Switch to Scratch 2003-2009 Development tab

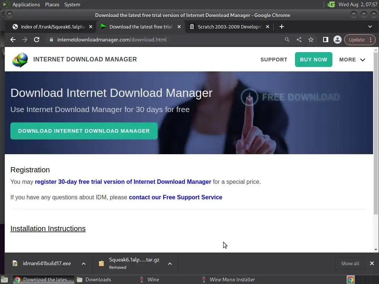[229, 27]
